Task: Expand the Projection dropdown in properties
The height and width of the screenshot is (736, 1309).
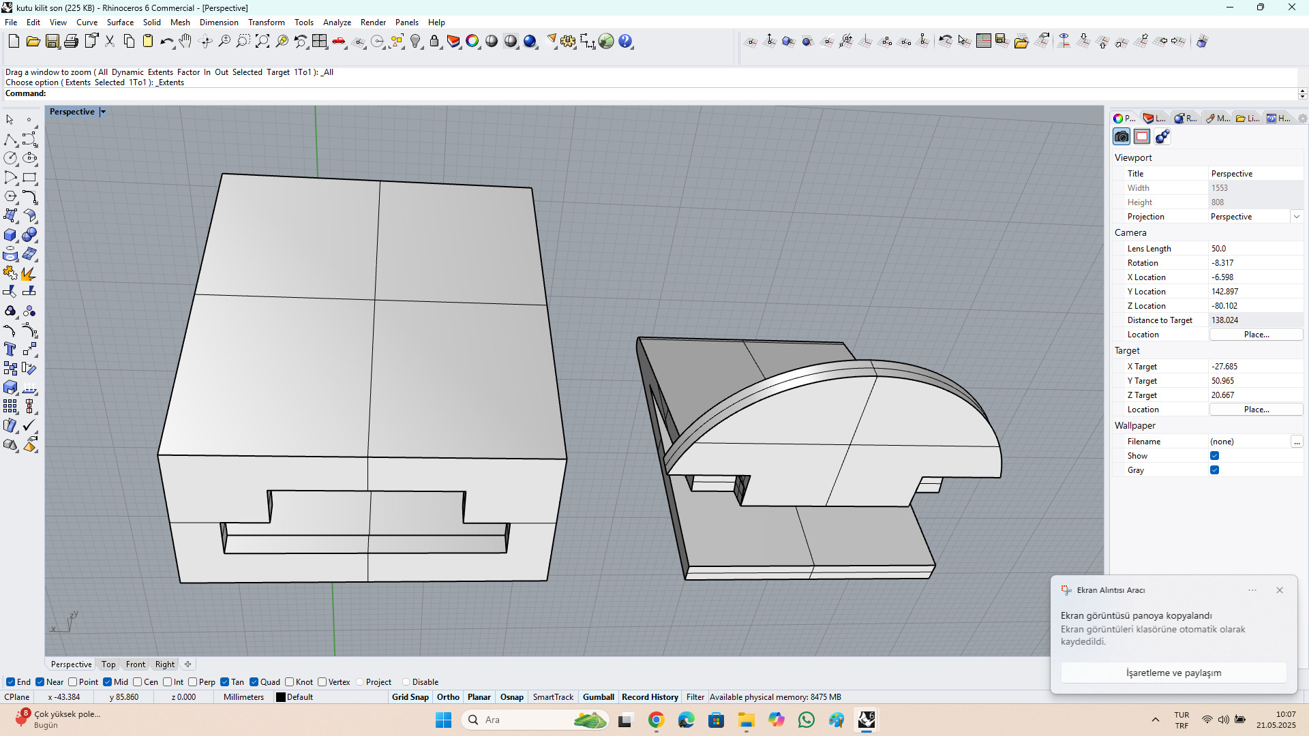Action: (1296, 217)
